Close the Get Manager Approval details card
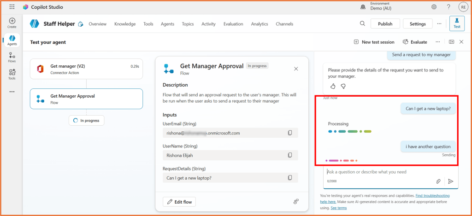 coord(296,69)
